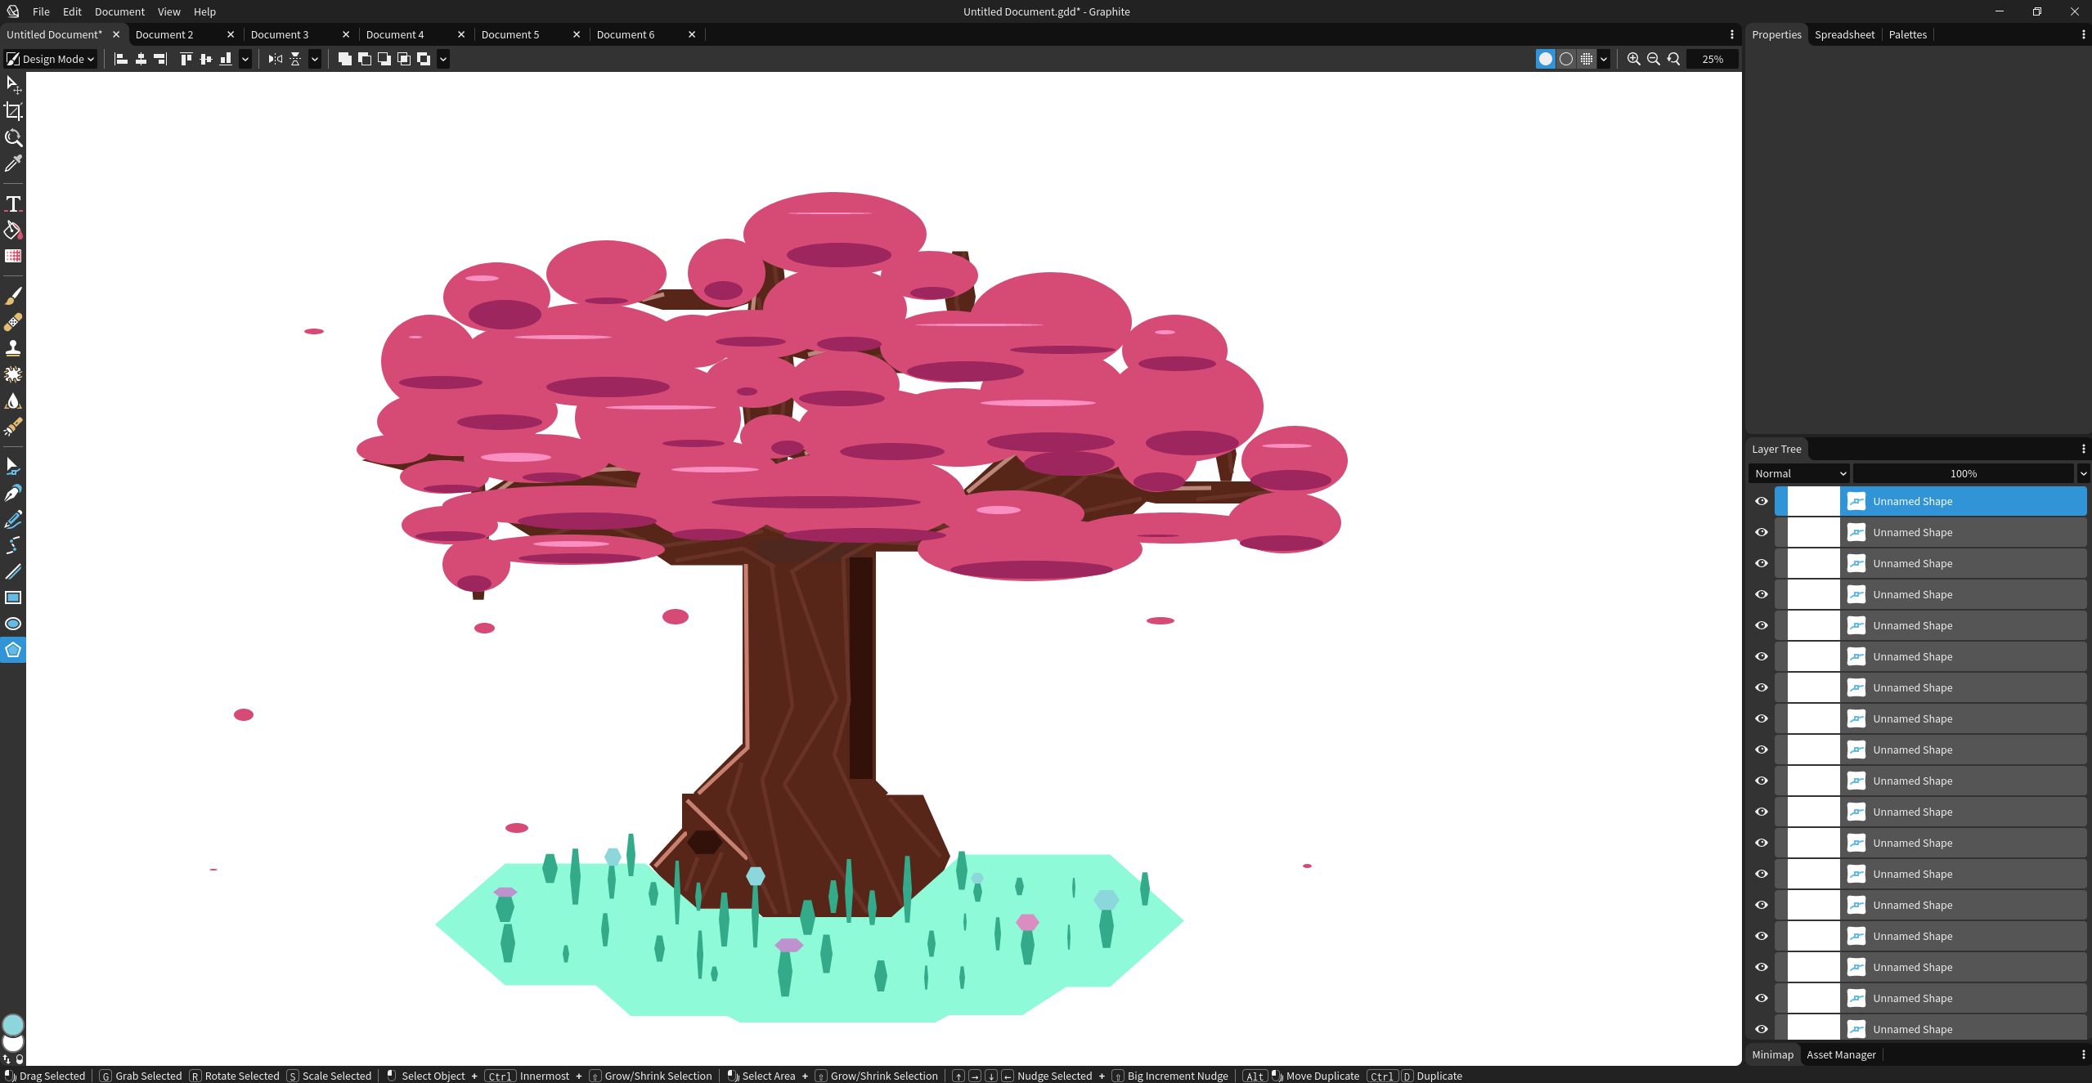Open the opacity dropdown arrow in Layer Tree
The image size is (2092, 1083).
coord(2083,473)
